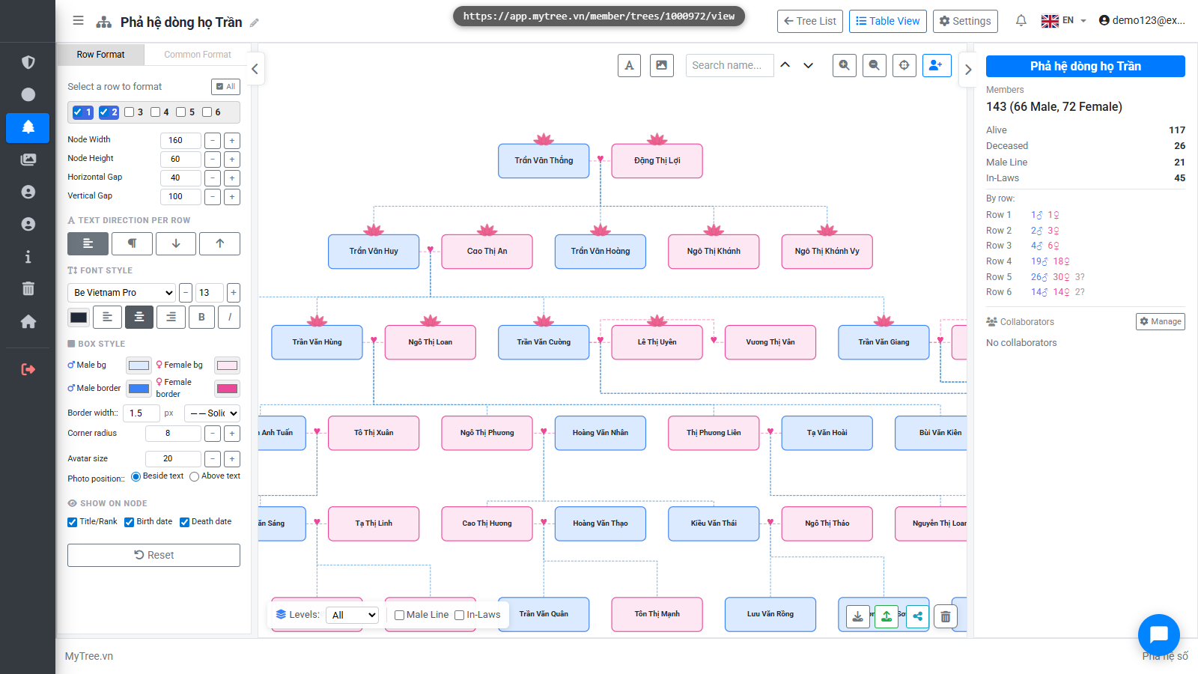Check row 5 for formatting
This screenshot has height=674, width=1198.
pyautogui.click(x=180, y=112)
